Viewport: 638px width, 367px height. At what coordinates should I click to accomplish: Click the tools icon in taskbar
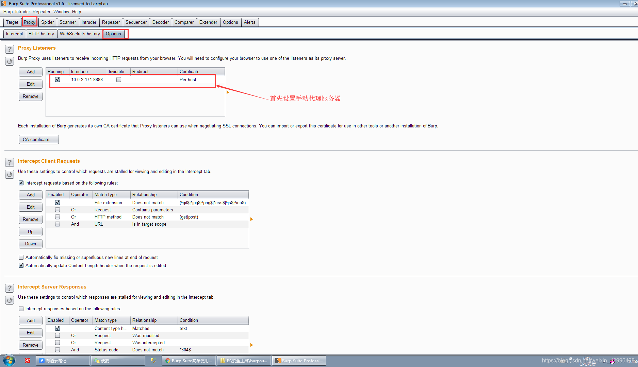(x=153, y=361)
